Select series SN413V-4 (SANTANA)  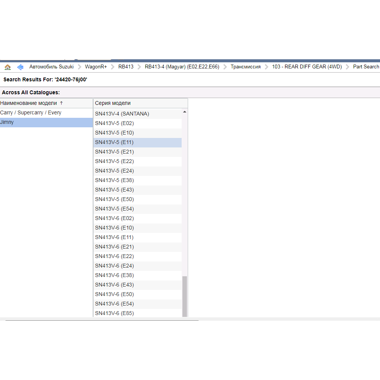pos(122,114)
